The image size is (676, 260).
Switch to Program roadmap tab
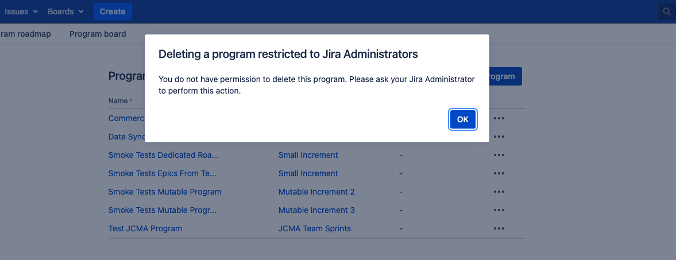tap(25, 34)
